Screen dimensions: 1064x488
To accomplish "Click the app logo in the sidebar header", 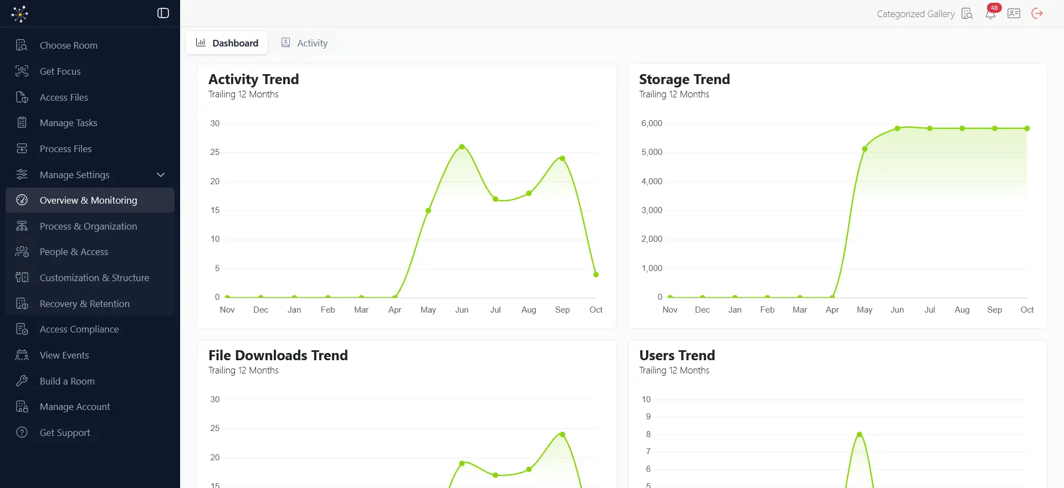I will [x=20, y=13].
